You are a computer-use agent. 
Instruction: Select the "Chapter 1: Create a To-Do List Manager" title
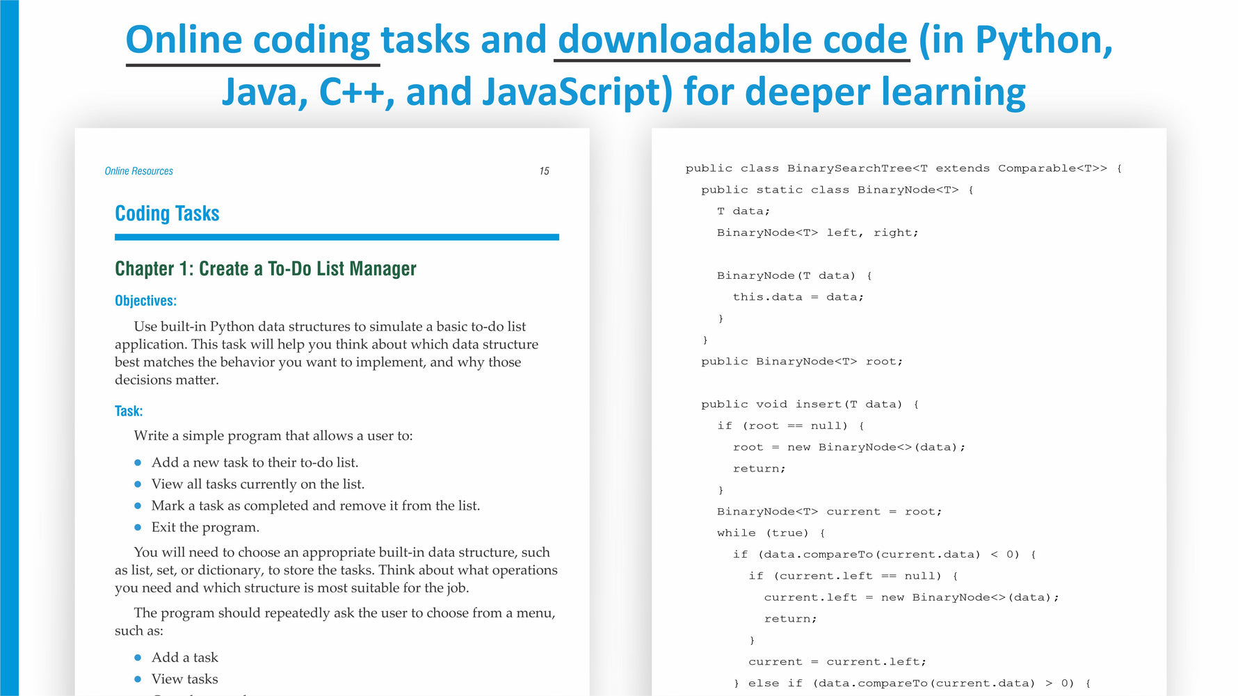265,269
